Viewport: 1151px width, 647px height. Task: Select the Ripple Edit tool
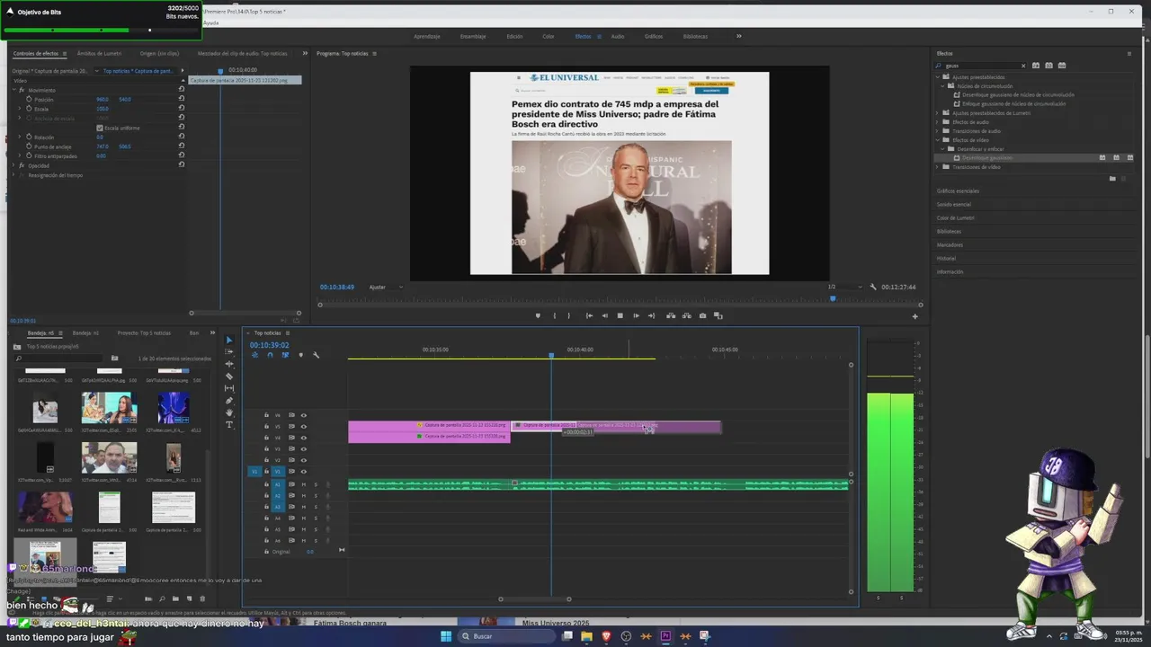[x=228, y=364]
